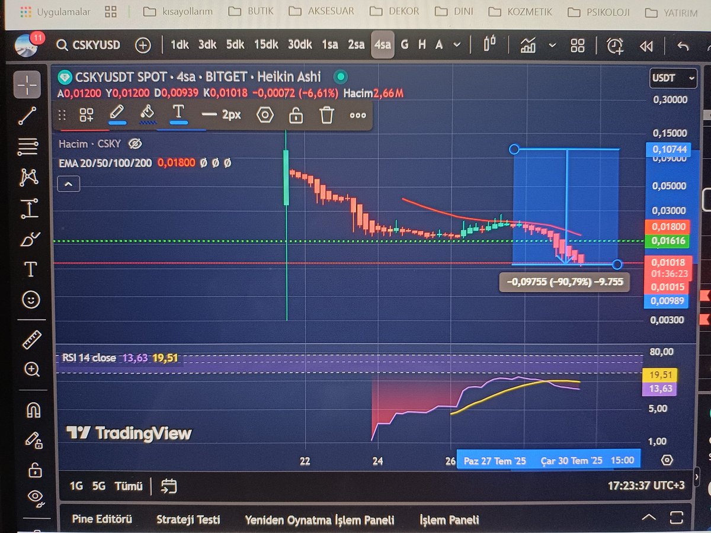
Task: Switch to weekly H timeframe
Action: coord(422,45)
